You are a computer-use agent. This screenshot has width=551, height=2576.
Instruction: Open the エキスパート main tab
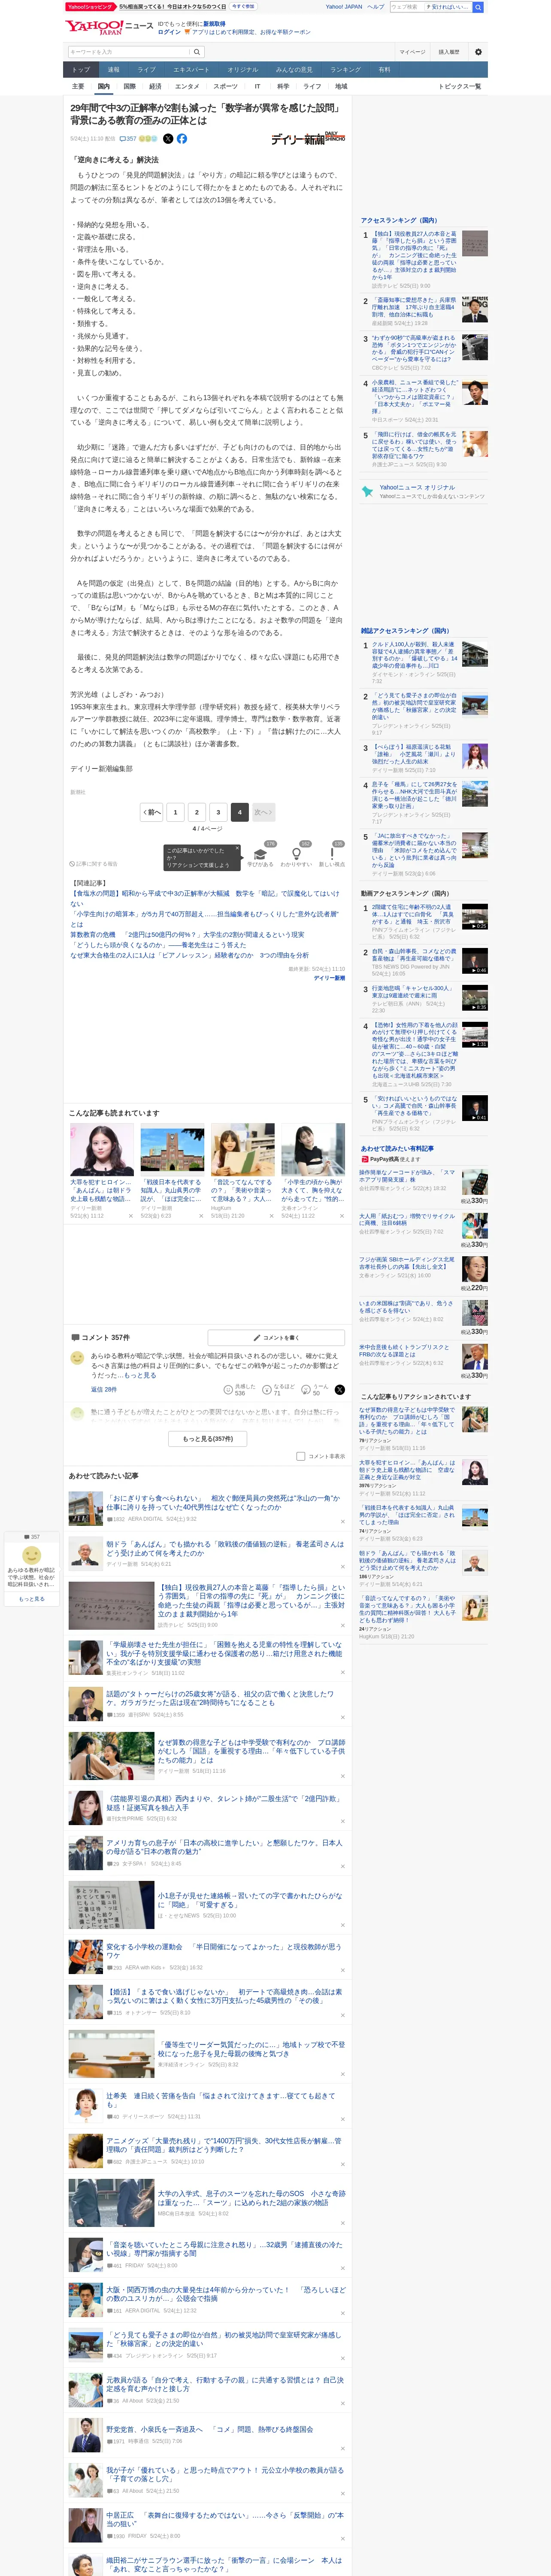tap(191, 70)
